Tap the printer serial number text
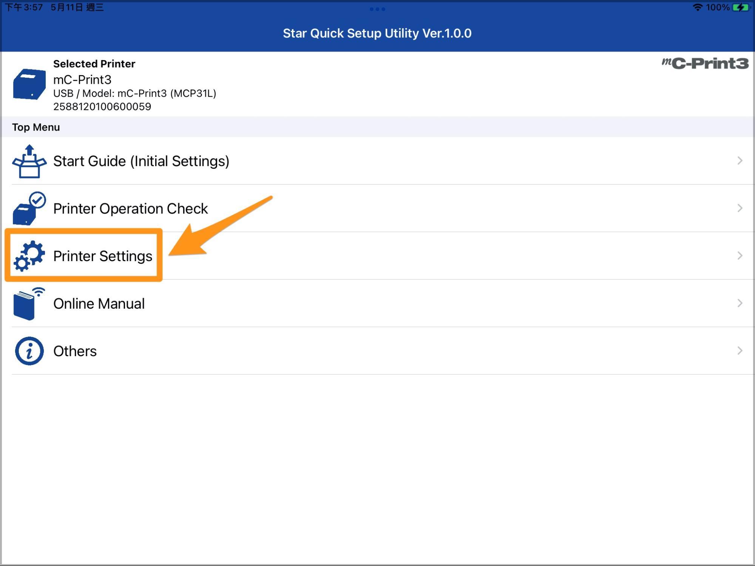The height and width of the screenshot is (566, 755). 102,107
